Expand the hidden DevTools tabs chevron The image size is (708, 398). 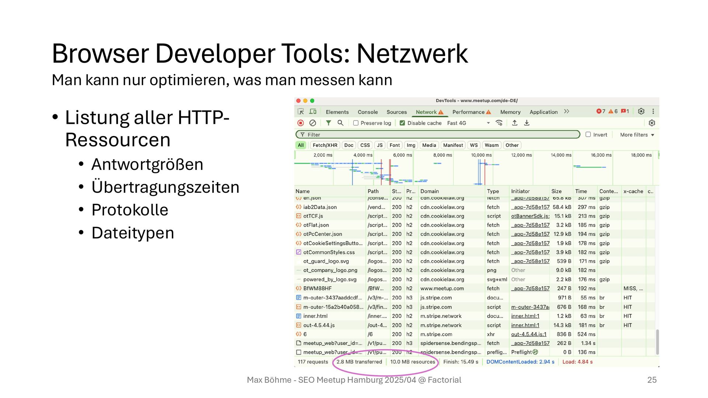(x=567, y=112)
